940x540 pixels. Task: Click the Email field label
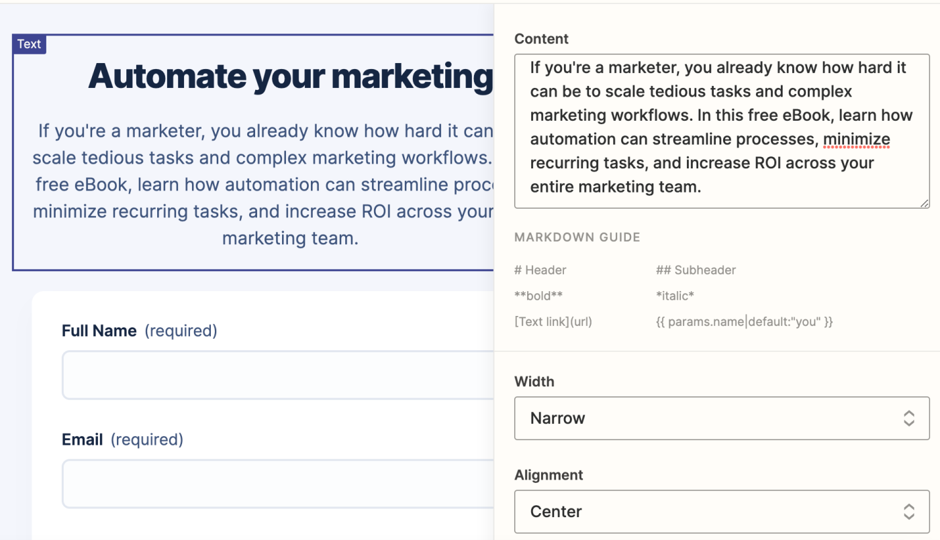[83, 439]
